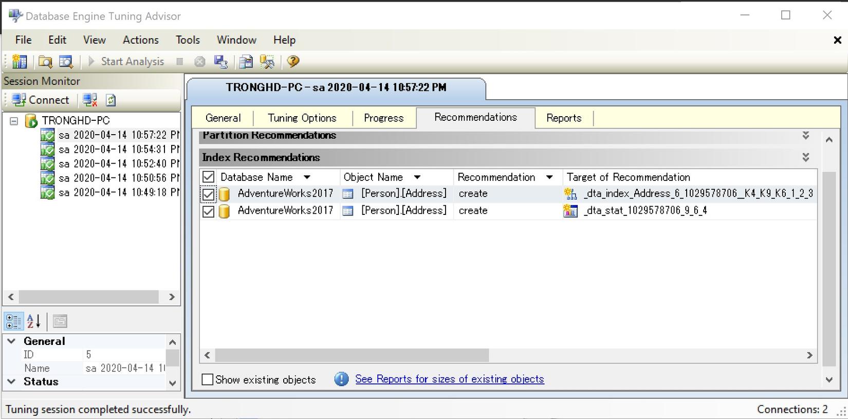Open the Help menu
Screen dimensions: 848x419
tap(284, 40)
